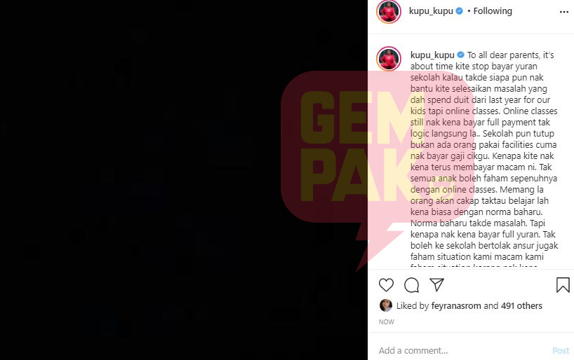Screen dimensions: 574x360
Task: Click the header kupu_kupu profile picture
Action: click(x=389, y=11)
